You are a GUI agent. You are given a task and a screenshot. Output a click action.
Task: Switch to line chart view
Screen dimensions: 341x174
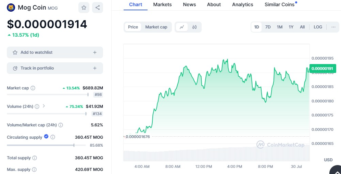[x=182, y=27]
